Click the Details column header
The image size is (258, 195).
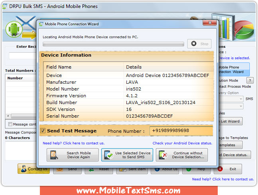pyautogui.click(x=169, y=67)
